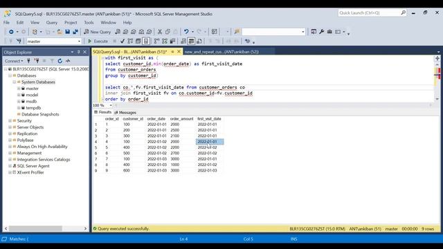Switch to the Messages tab
The image size is (443, 249).
[125, 112]
